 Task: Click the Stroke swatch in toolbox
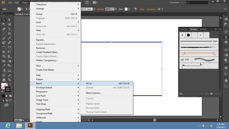click(8, 90)
